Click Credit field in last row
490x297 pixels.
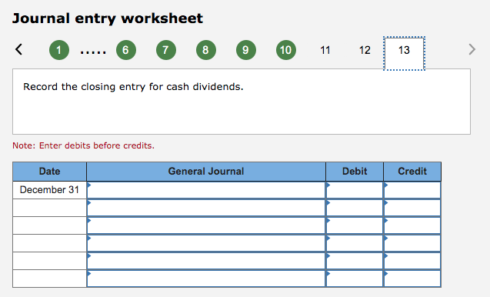click(412, 279)
